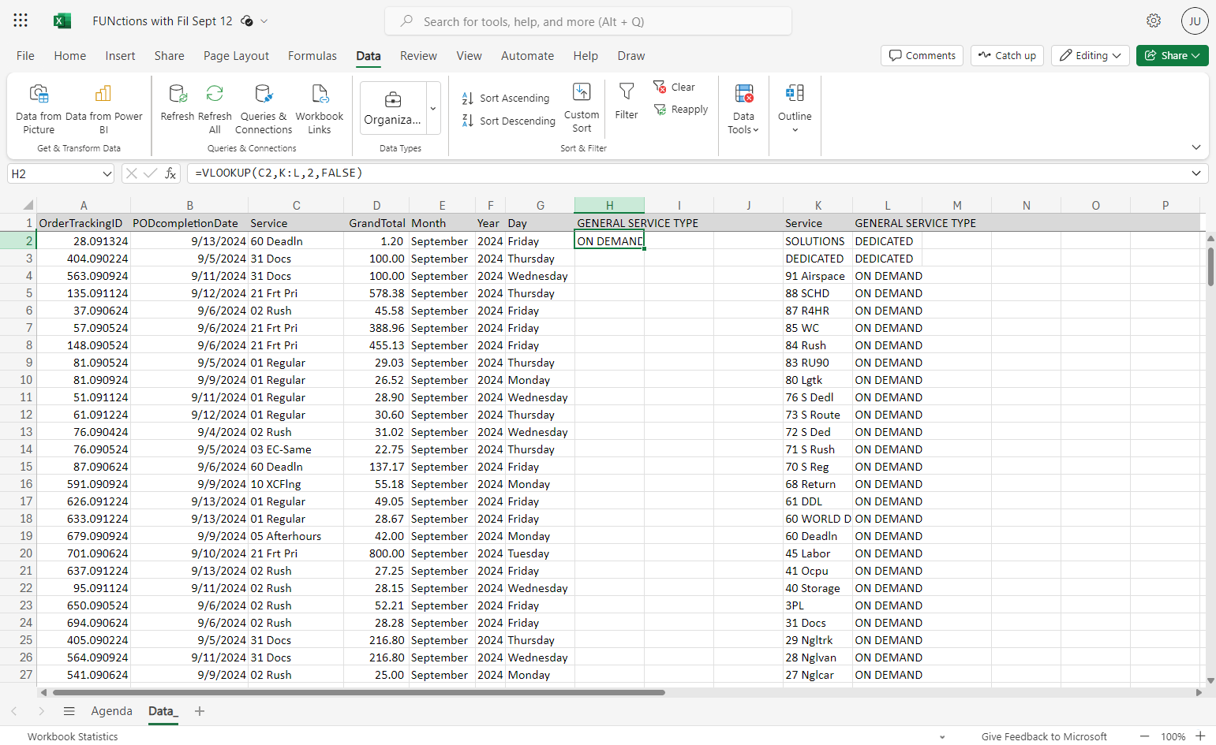Viewport: 1216px width, 745px height.
Task: Open the app launcher waffle icon
Action: pyautogui.click(x=21, y=21)
